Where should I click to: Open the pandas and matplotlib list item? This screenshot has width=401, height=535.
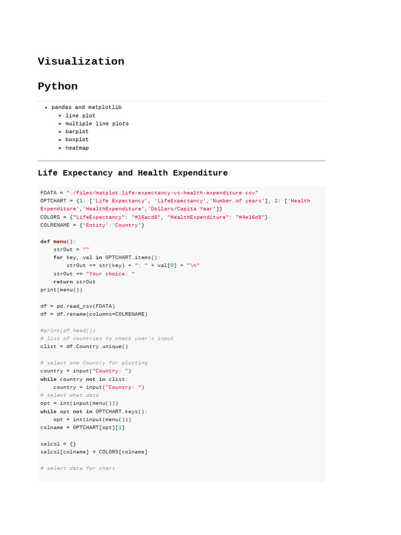86,108
